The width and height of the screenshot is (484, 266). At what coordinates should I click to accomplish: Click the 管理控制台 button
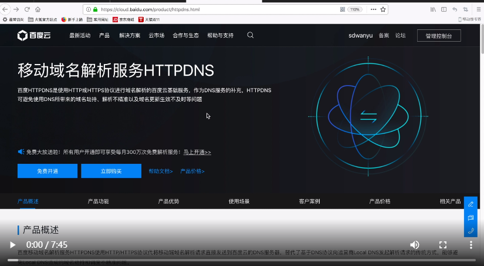439,36
